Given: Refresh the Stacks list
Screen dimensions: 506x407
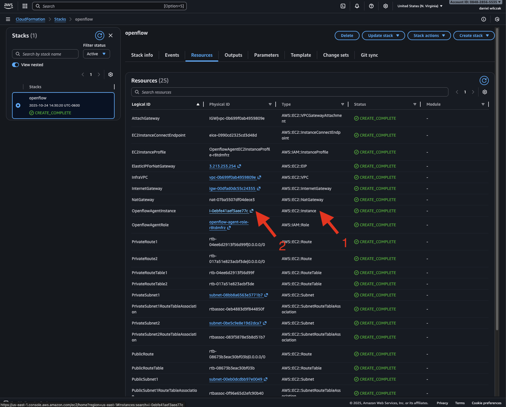Looking at the screenshot, I should (100, 36).
